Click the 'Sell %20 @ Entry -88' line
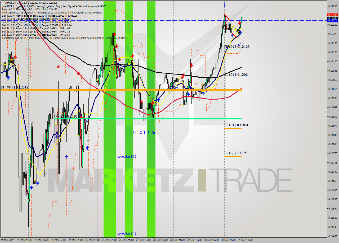The height and width of the screenshot is (243, 339). pos(36,35)
